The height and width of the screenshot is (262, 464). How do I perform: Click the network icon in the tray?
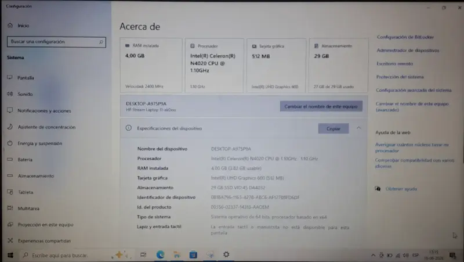click(x=398, y=255)
